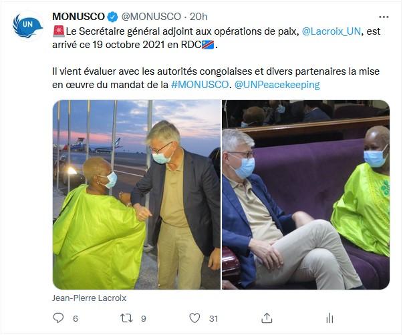Image resolution: width=403 pixels, height=335 pixels.
Task: Open the left airport greeting photo
Action: tap(136, 195)
